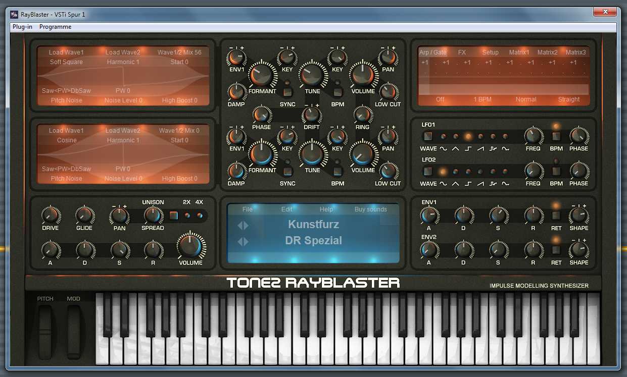Open Harmonic 1 selector in Soft Square display
The image size is (627, 377).
pos(123,62)
